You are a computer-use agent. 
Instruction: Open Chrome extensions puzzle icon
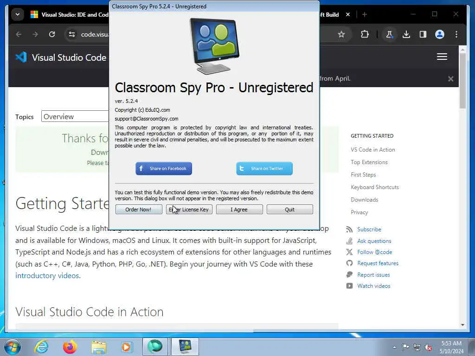pos(365,34)
